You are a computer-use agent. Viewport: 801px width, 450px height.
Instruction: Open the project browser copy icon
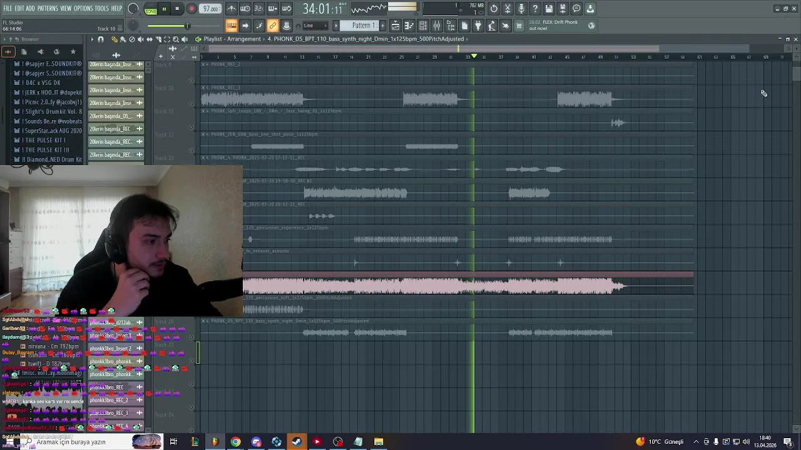[464, 26]
